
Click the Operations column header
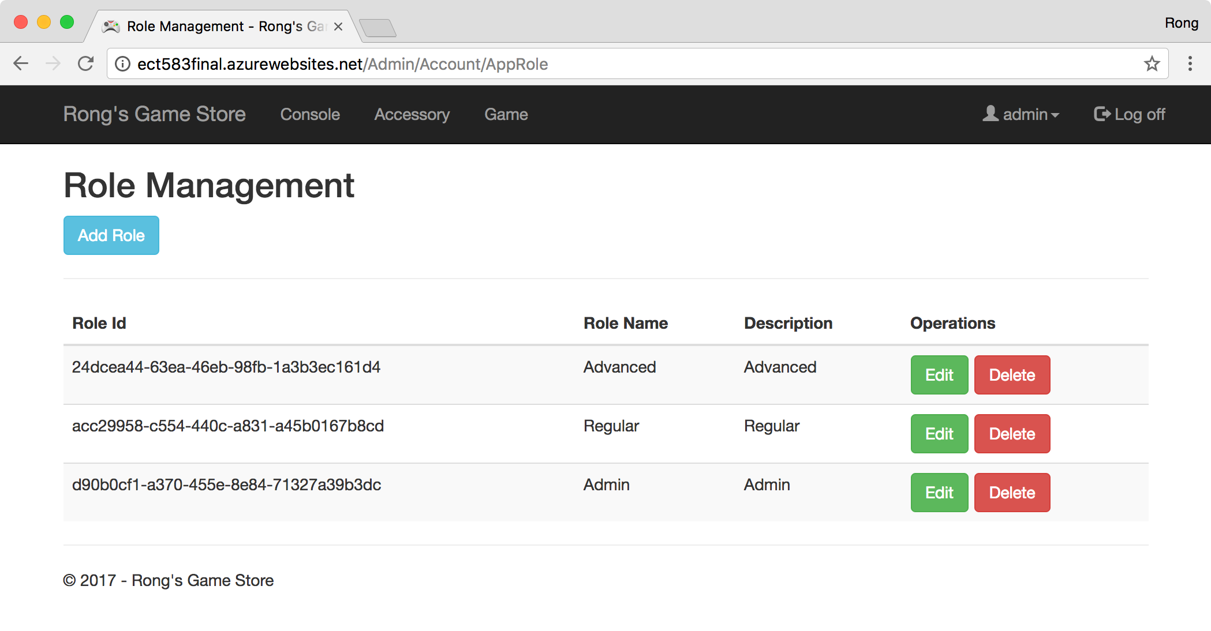(953, 323)
